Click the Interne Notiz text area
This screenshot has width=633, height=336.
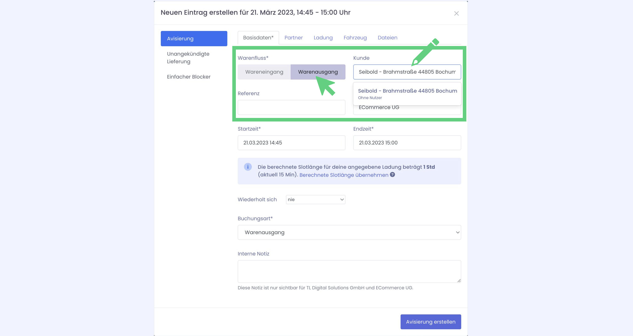tap(349, 271)
